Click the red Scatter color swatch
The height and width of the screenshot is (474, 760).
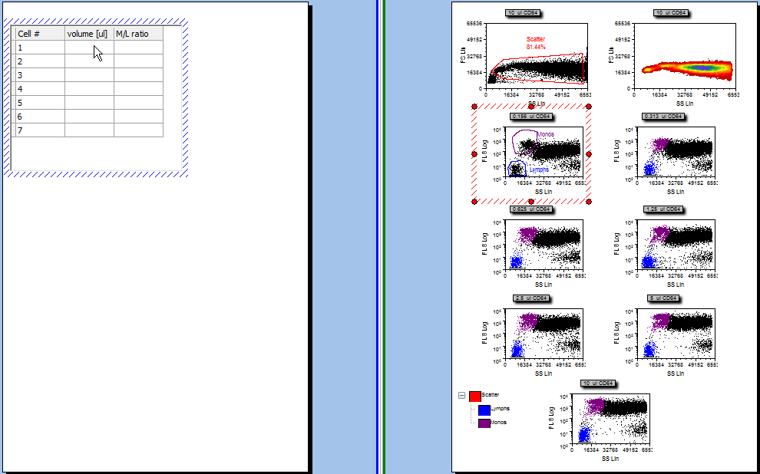[x=474, y=397]
